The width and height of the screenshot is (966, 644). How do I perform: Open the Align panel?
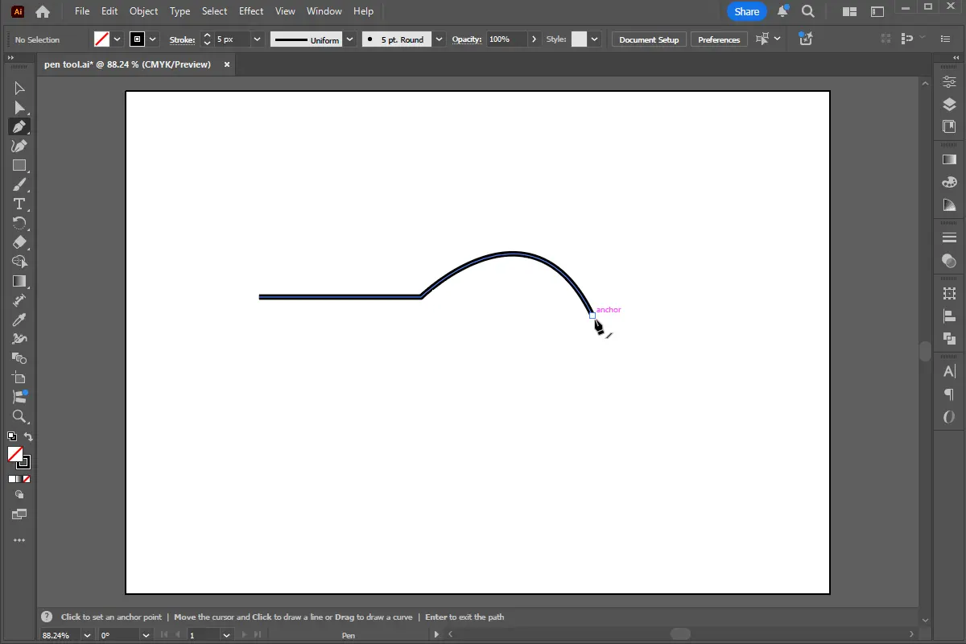click(947, 316)
